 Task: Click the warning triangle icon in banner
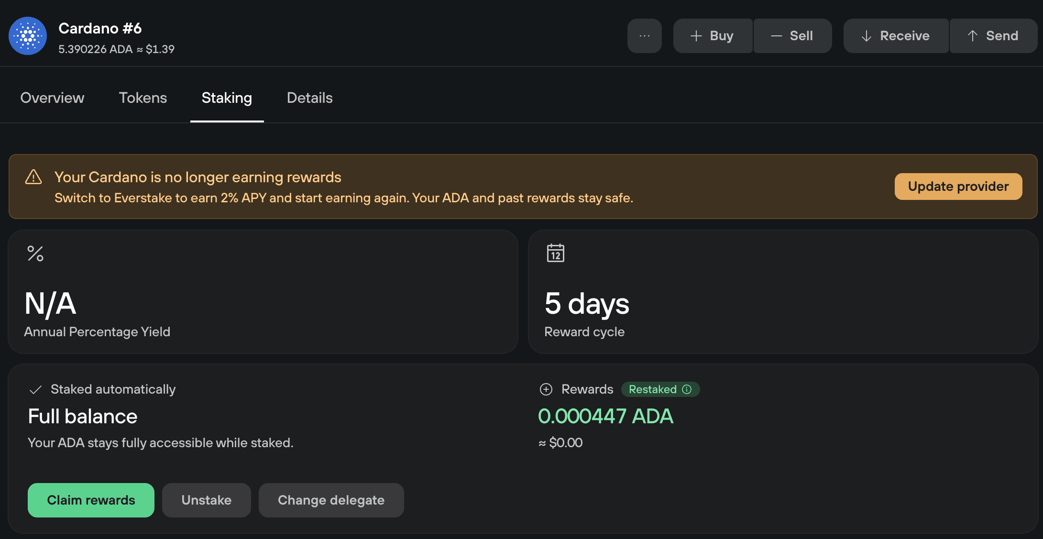click(33, 177)
